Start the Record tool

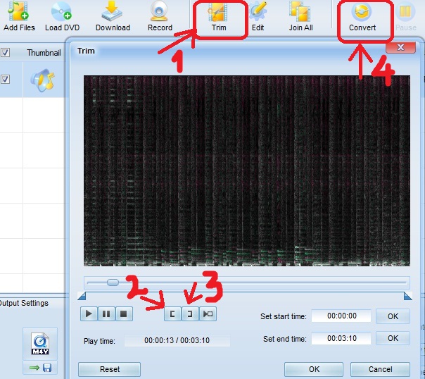click(160, 15)
